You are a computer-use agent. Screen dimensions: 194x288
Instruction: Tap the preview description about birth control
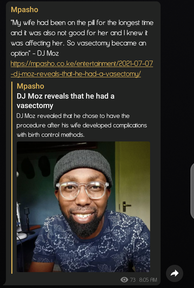click(82, 125)
